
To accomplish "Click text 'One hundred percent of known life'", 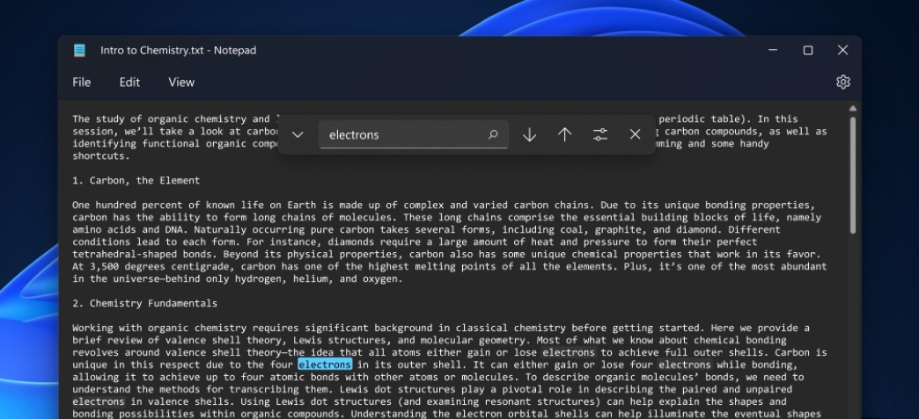I will tap(167, 205).
